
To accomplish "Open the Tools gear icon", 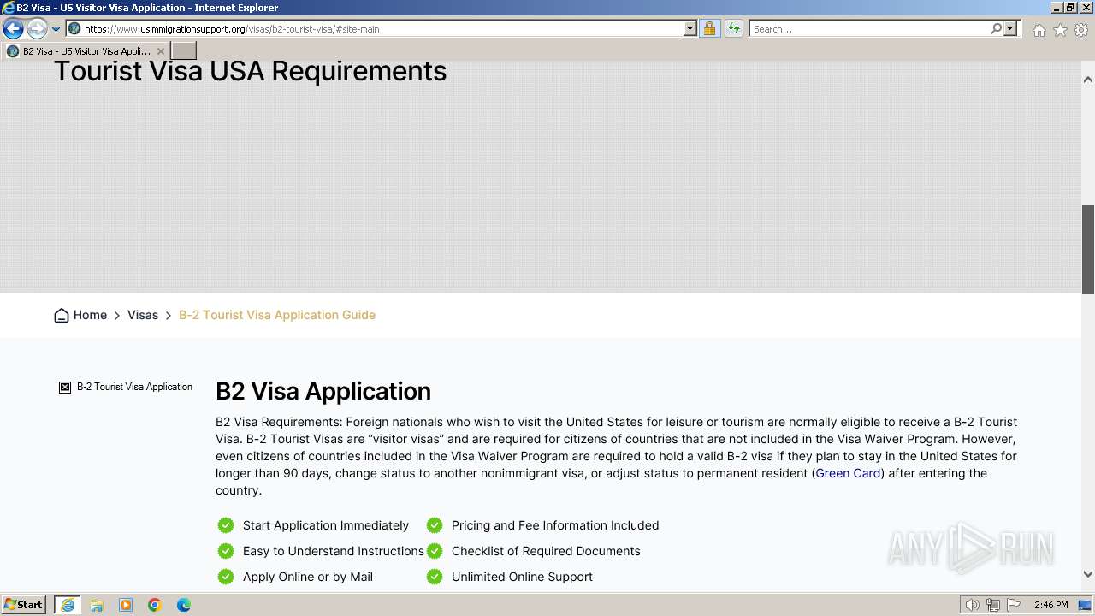I will 1081,30.
